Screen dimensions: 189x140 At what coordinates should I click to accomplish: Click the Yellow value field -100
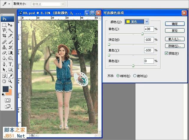click(x=149, y=50)
